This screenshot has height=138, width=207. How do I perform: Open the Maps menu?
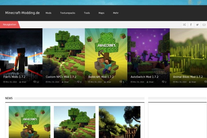101,13
